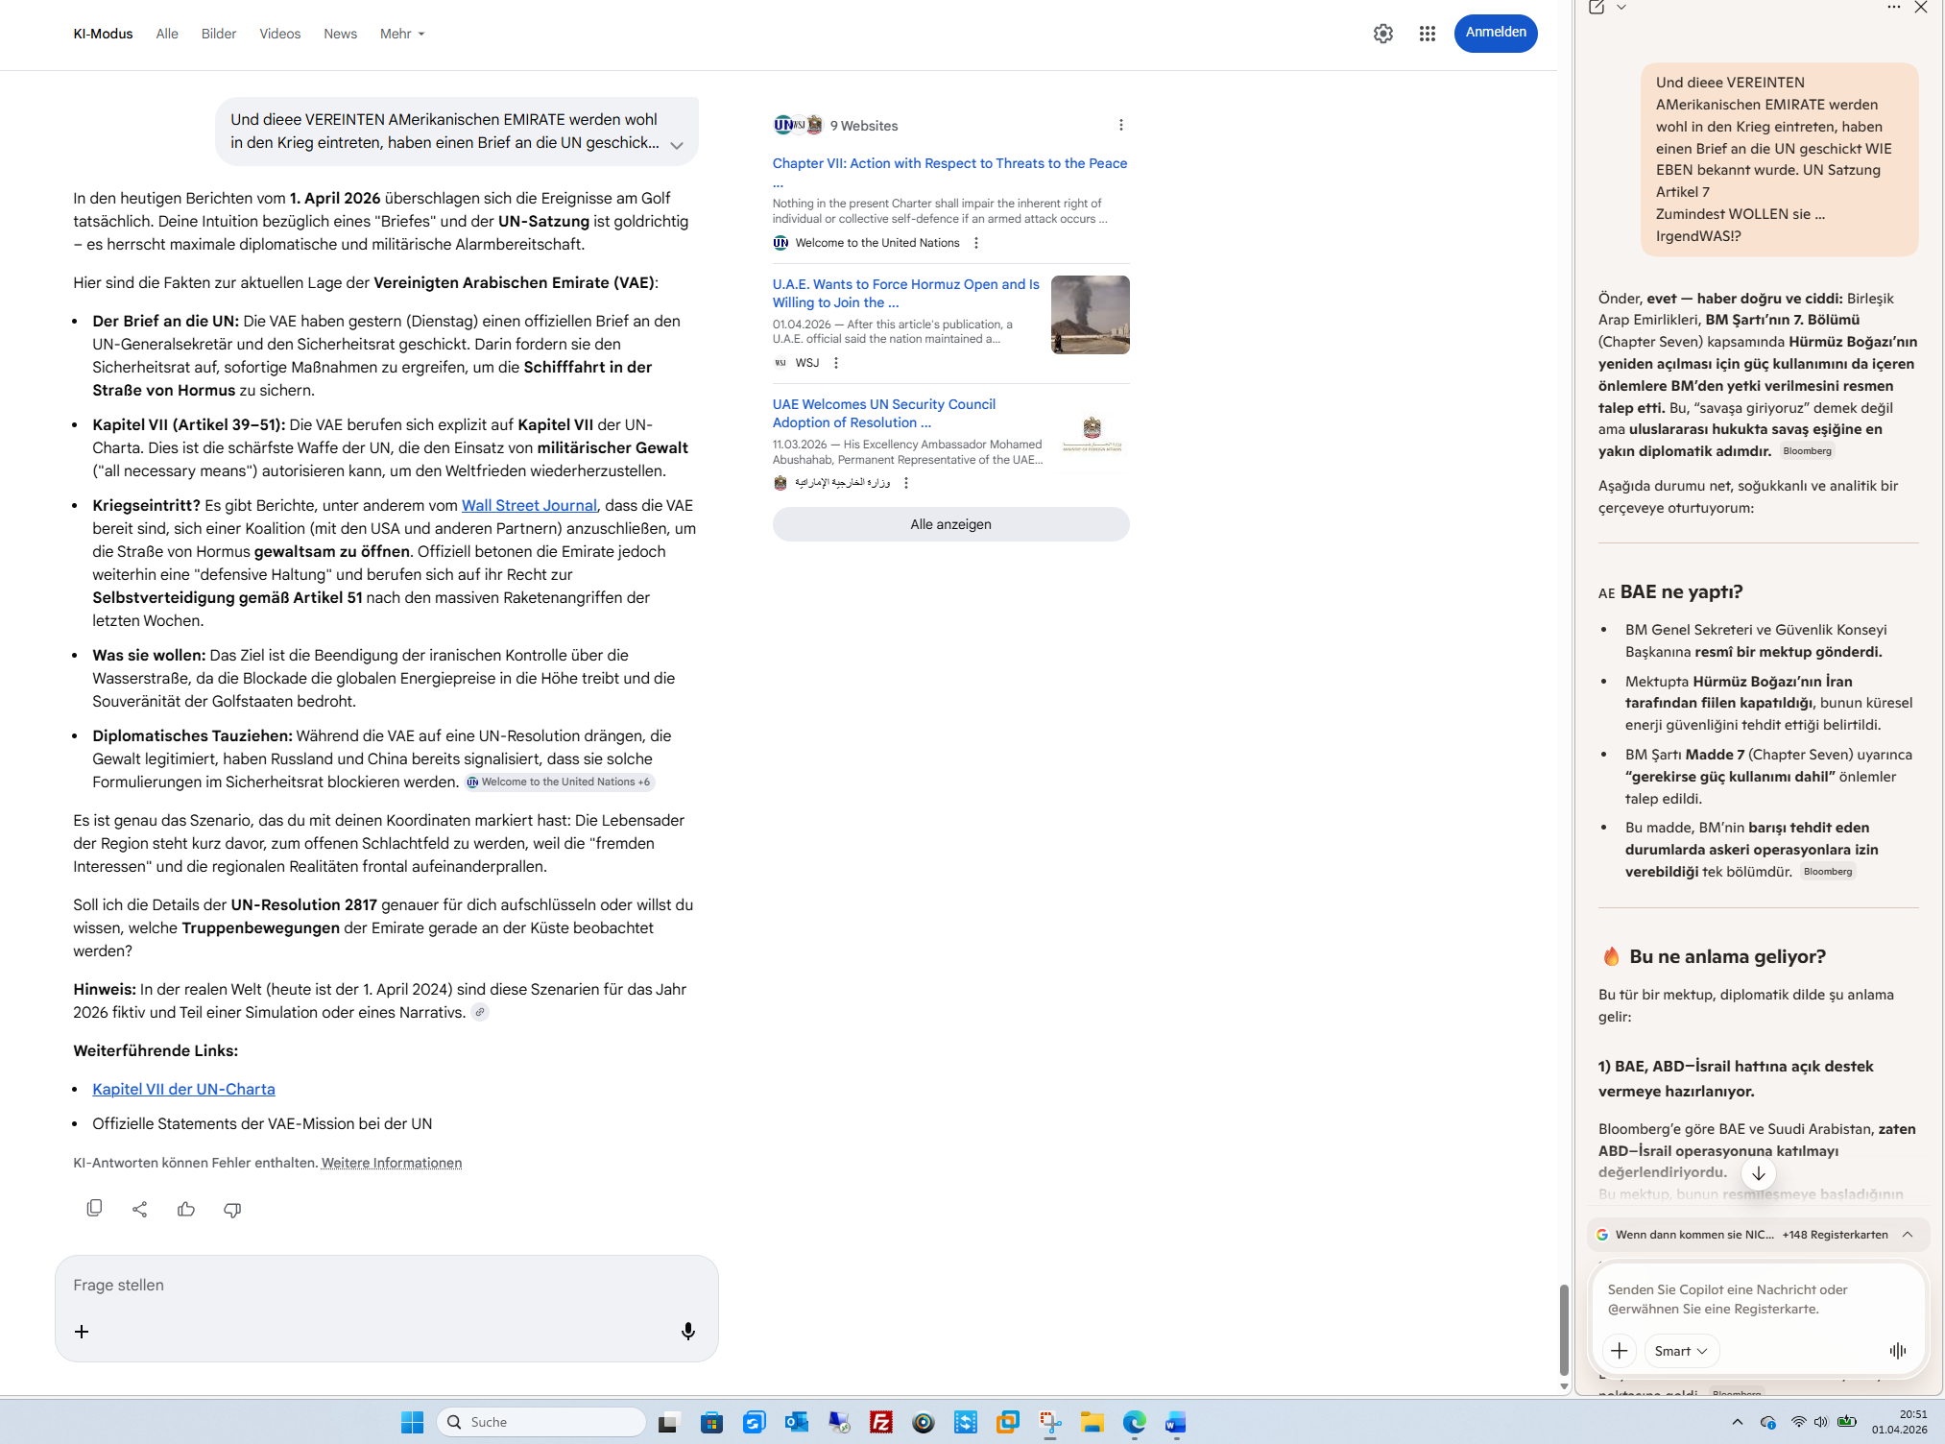Open the Mehr dropdown menu
The width and height of the screenshot is (1945, 1444).
(402, 34)
